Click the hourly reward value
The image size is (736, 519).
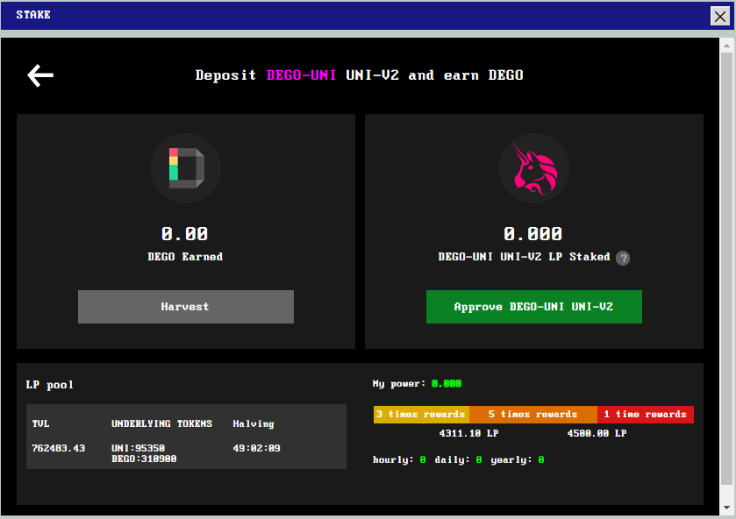pyautogui.click(x=423, y=460)
